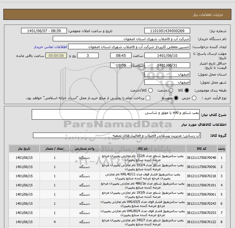235x228 pixels.
Task: Click the WKL40/11 pump product name
Action: (x=143, y=176)
